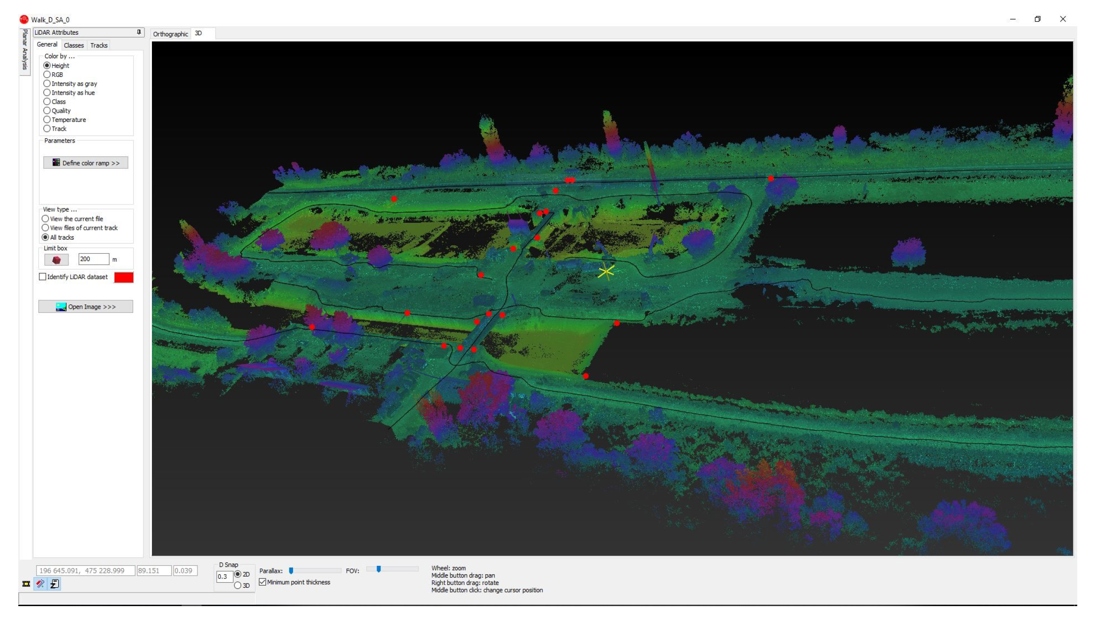1096x623 pixels.
Task: Click the XY coordinates field
Action: click(x=85, y=570)
